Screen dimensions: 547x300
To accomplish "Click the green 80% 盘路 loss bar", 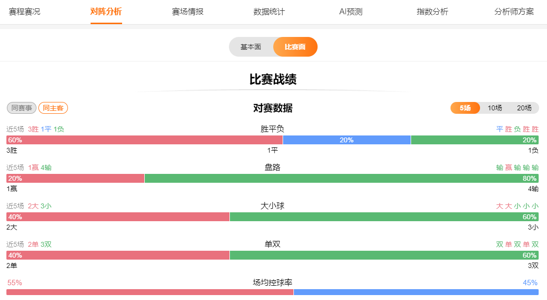I will click(341, 178).
